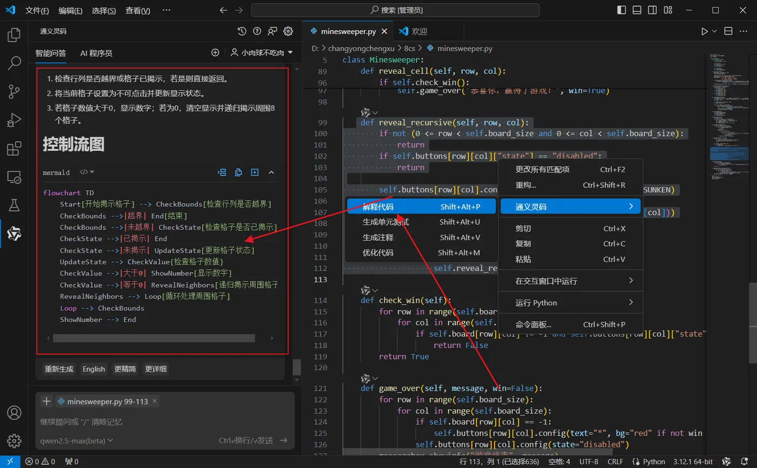
Task: Open the title bar overflow menu (···)
Action: (x=167, y=10)
